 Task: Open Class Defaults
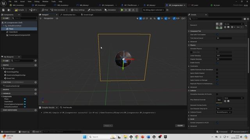[95, 10]
